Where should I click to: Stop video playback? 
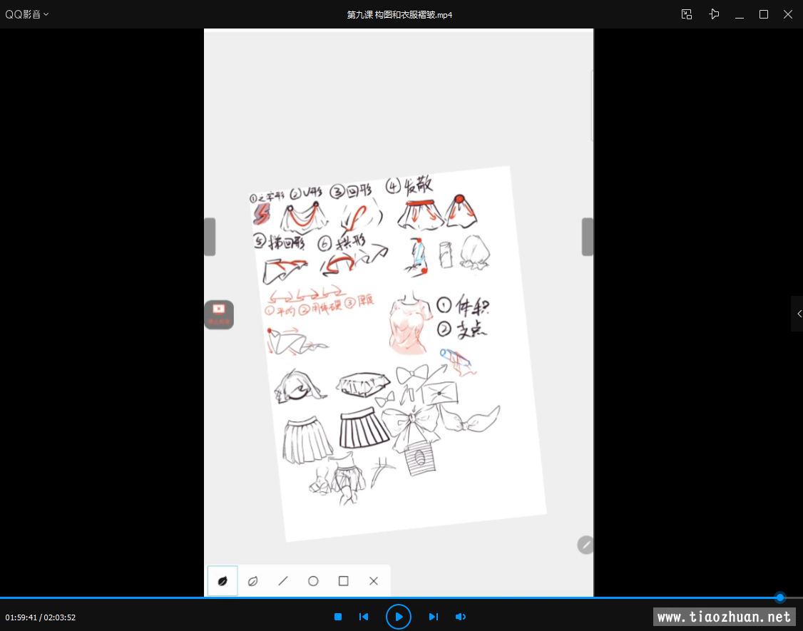(x=338, y=617)
